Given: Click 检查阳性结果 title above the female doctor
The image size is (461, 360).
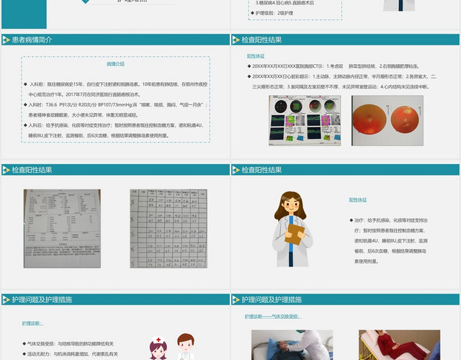Looking at the screenshot, I should [x=261, y=170].
